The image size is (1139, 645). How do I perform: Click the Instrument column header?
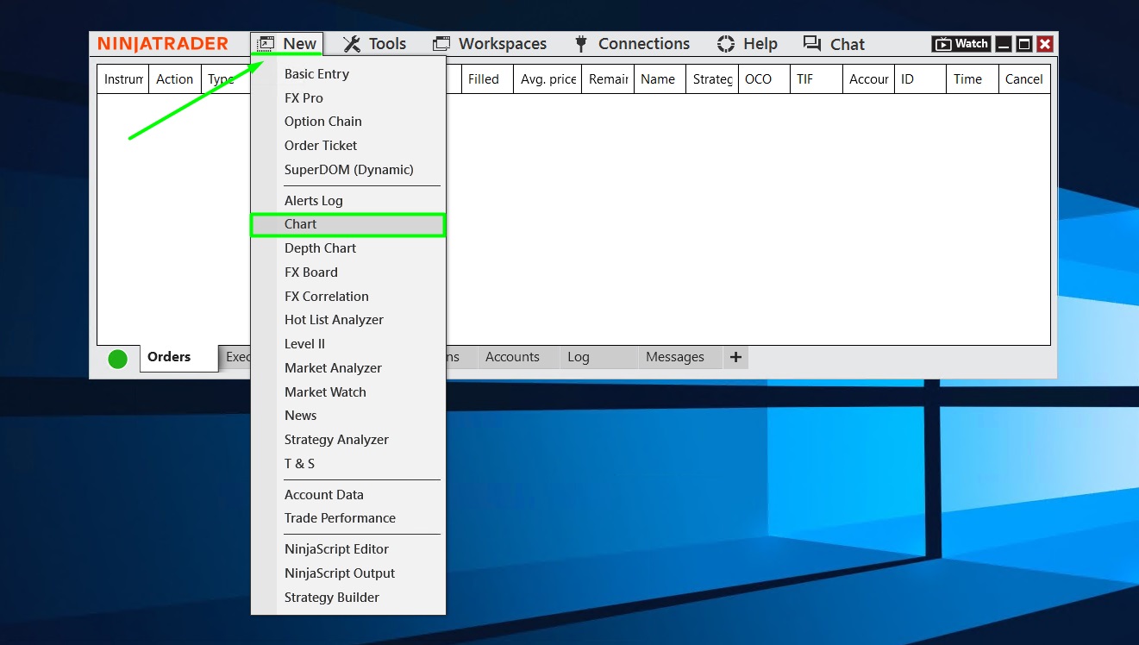pos(122,78)
